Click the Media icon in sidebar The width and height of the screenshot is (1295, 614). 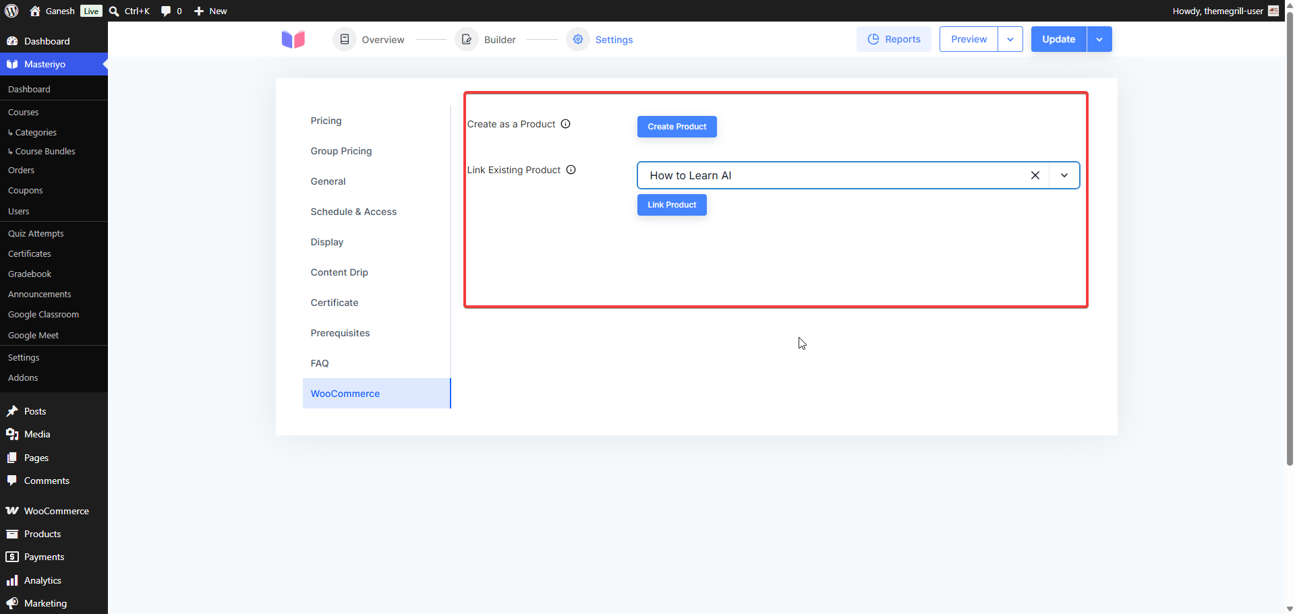pyautogui.click(x=12, y=434)
